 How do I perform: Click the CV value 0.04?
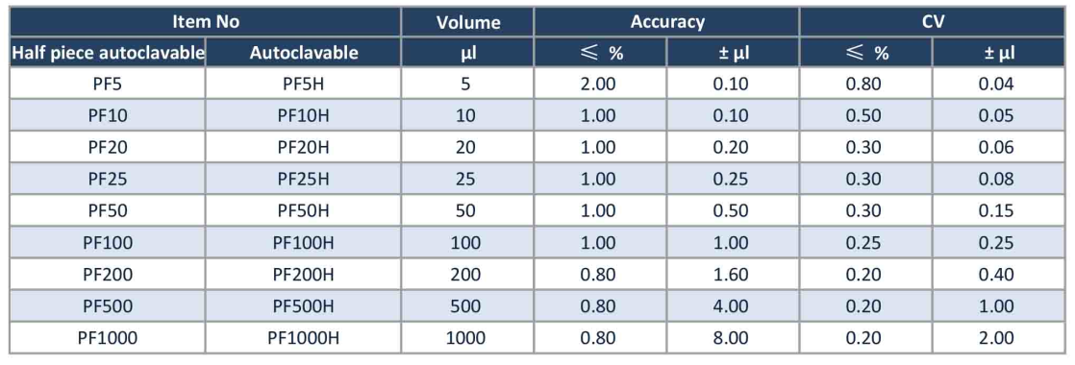pos(999,85)
